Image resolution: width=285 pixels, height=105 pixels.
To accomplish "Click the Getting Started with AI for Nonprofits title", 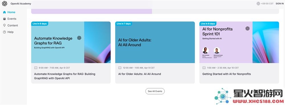I will tap(227, 74).
